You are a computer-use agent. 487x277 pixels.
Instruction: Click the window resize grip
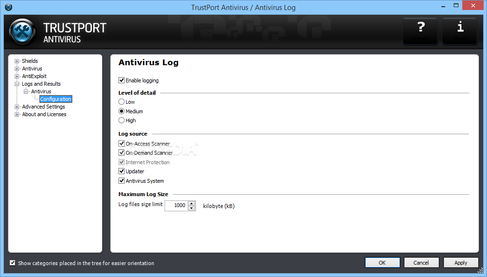480,270
